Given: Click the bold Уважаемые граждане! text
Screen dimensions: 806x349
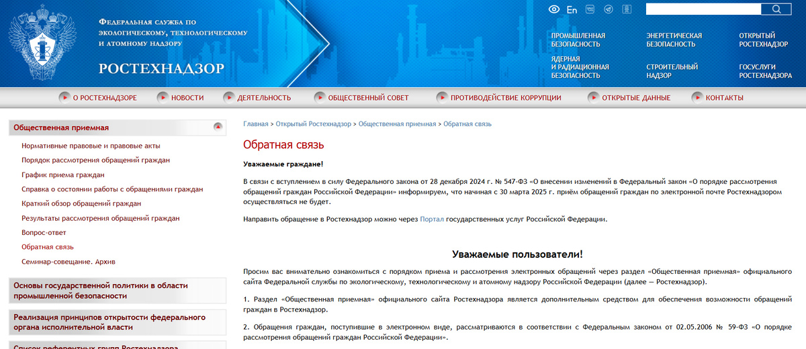Looking at the screenshot, I should point(283,164).
